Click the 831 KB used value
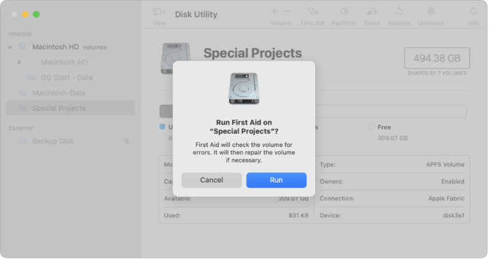489x260 pixels. (299, 216)
